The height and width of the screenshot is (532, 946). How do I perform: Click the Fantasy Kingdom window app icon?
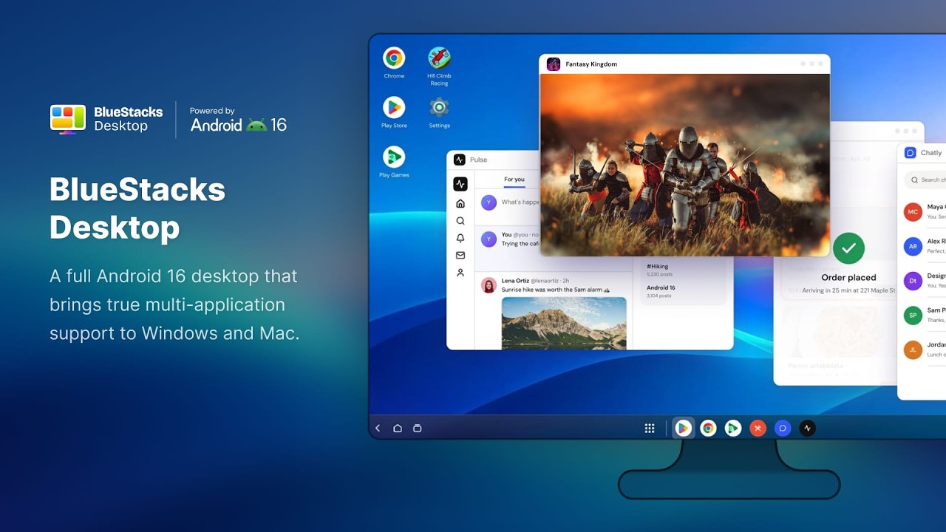tap(554, 64)
